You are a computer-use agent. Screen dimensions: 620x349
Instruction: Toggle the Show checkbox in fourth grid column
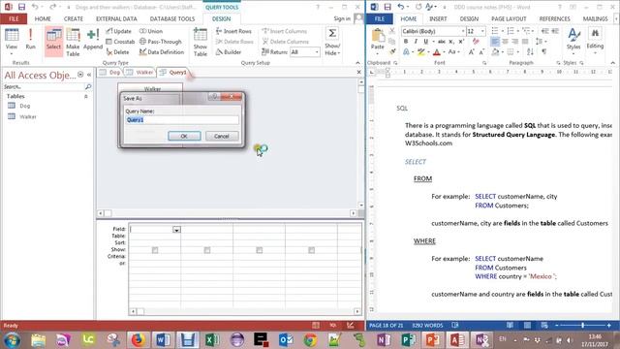pyautogui.click(x=312, y=250)
